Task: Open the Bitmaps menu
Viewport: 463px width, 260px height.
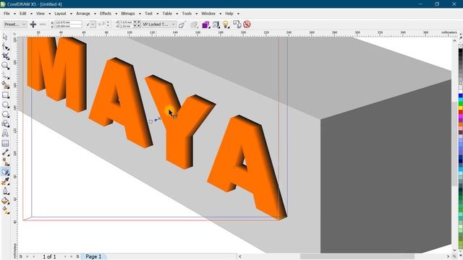Action: pyautogui.click(x=128, y=14)
